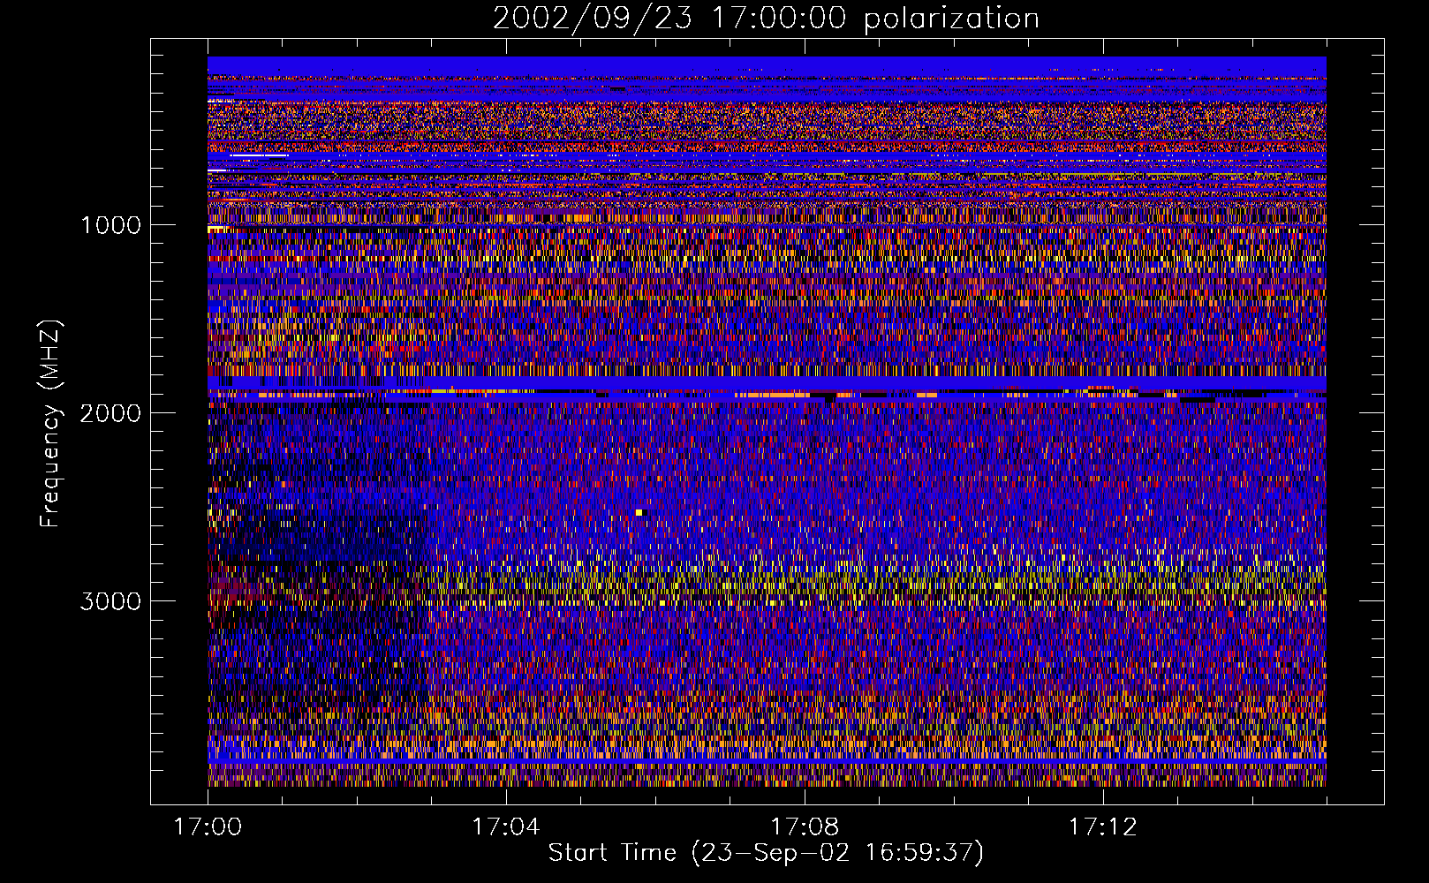This screenshot has height=883, width=1429.
Task: Select the '1000' frequency axis label
Action: 110,225
